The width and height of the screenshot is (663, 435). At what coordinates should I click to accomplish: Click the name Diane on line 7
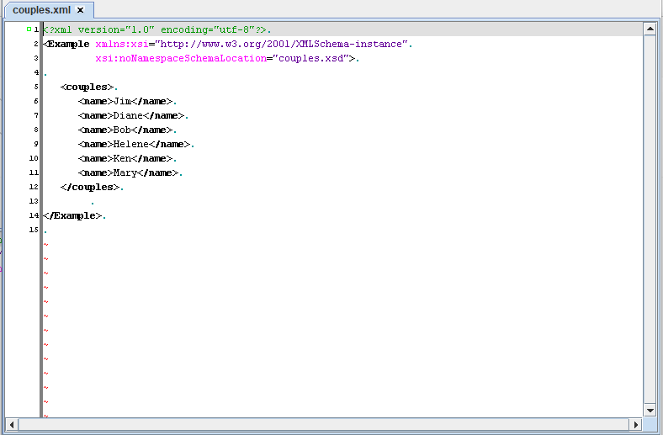(129, 115)
